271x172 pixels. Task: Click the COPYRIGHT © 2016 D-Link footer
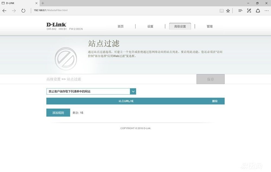pyautogui.click(x=135, y=128)
